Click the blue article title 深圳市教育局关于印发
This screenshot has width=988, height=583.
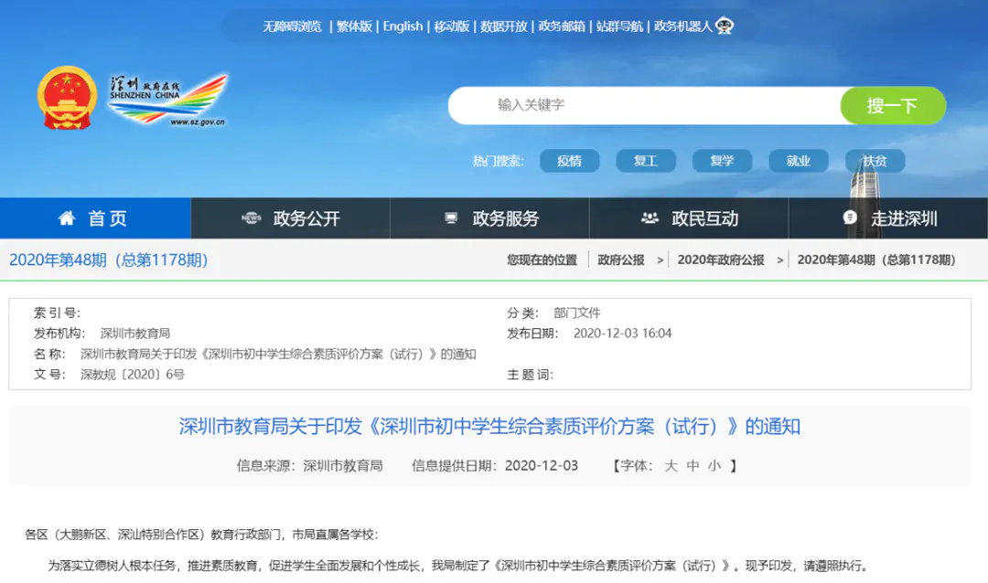(489, 427)
